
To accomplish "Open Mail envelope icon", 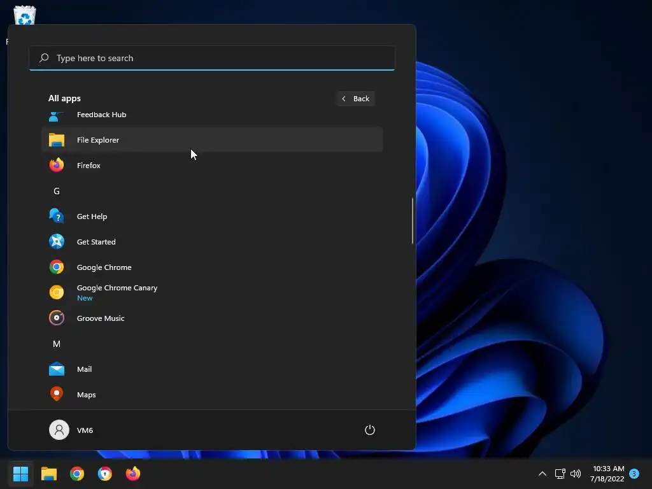I will pos(57,369).
